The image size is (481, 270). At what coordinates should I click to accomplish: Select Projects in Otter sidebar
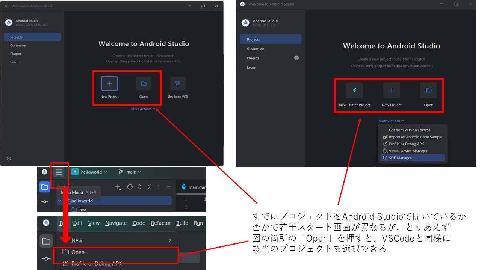[271, 39]
